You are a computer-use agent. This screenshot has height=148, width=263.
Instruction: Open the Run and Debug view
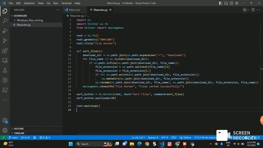click(x=5, y=31)
